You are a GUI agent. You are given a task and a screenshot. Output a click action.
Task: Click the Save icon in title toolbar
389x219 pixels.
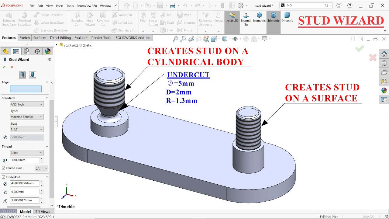[x=160, y=5]
